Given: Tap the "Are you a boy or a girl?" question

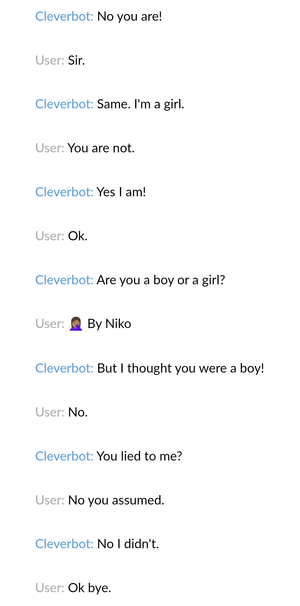Looking at the screenshot, I should point(161,280).
